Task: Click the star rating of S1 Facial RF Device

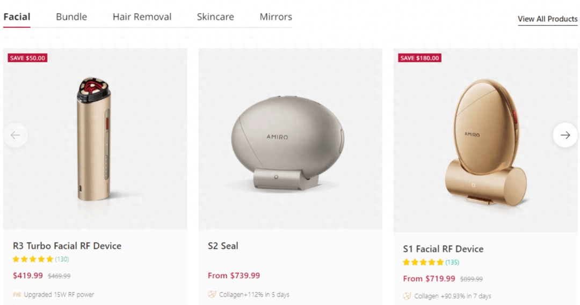Action: (x=423, y=263)
